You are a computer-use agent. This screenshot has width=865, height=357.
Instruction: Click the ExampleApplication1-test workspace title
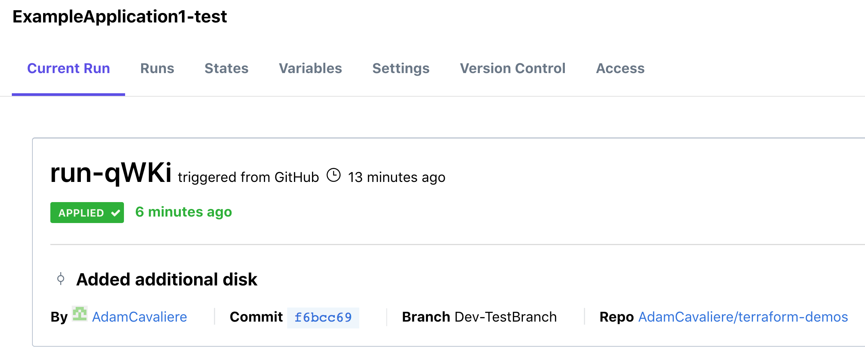tap(120, 17)
